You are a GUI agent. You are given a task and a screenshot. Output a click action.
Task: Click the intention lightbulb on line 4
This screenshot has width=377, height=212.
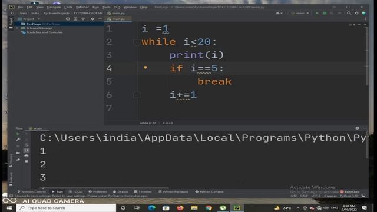pyautogui.click(x=145, y=68)
